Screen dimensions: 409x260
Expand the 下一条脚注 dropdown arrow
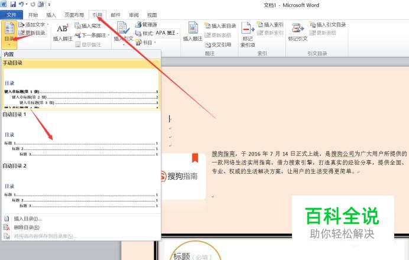(x=108, y=35)
